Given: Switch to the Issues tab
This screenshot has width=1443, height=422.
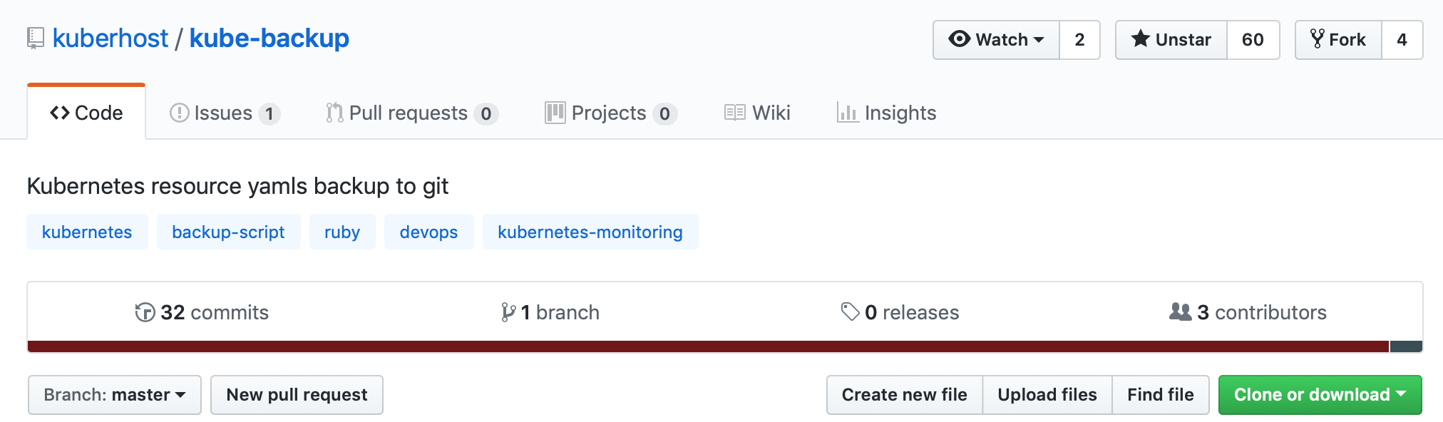Looking at the screenshot, I should tap(223, 113).
